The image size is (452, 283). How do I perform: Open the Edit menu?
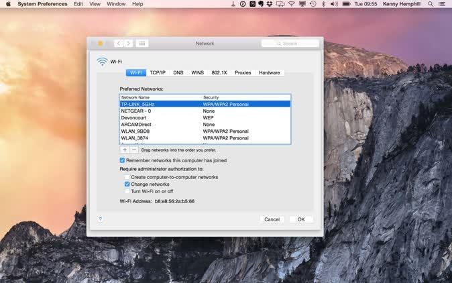(x=78, y=4)
